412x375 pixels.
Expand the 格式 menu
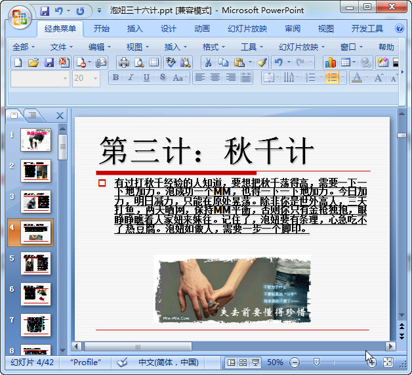[214, 47]
